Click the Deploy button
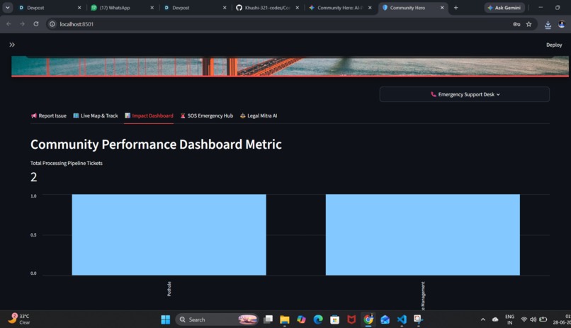571x328 pixels. coord(554,45)
